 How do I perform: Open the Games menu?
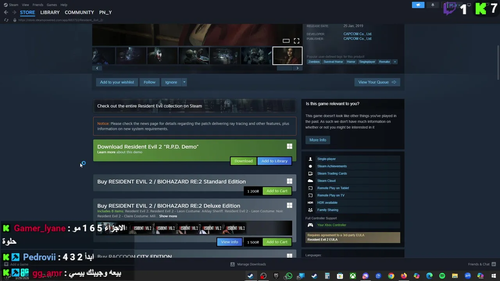[52, 5]
